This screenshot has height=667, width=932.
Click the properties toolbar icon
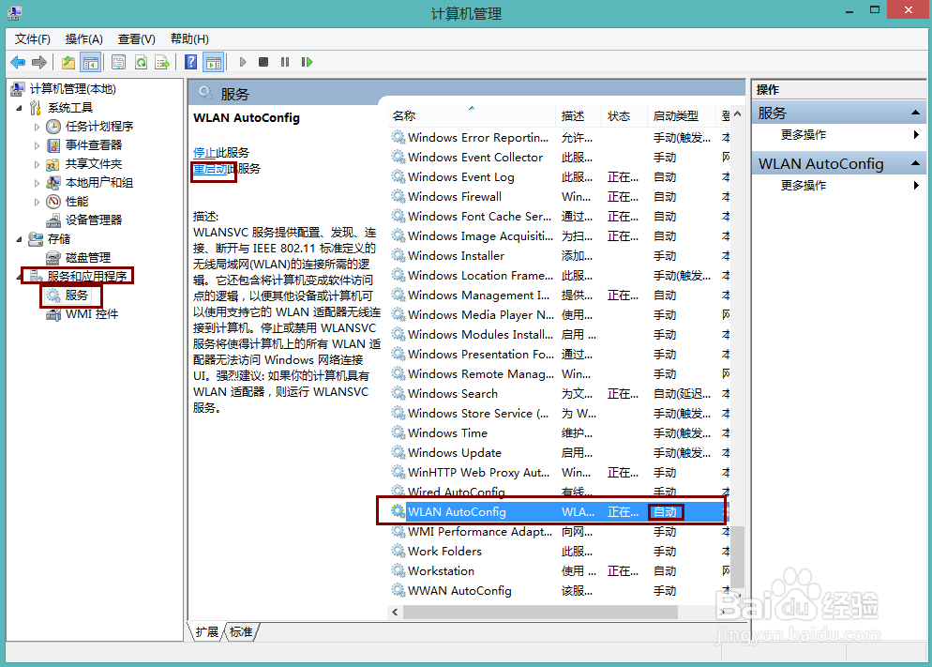(x=117, y=62)
